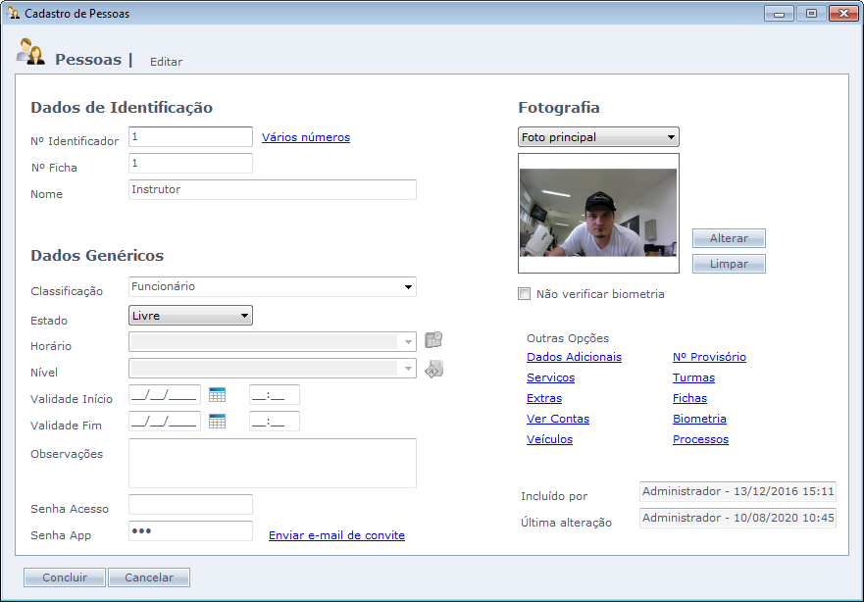Click the Pessoas people icon in header
The image size is (864, 602).
tap(30, 53)
